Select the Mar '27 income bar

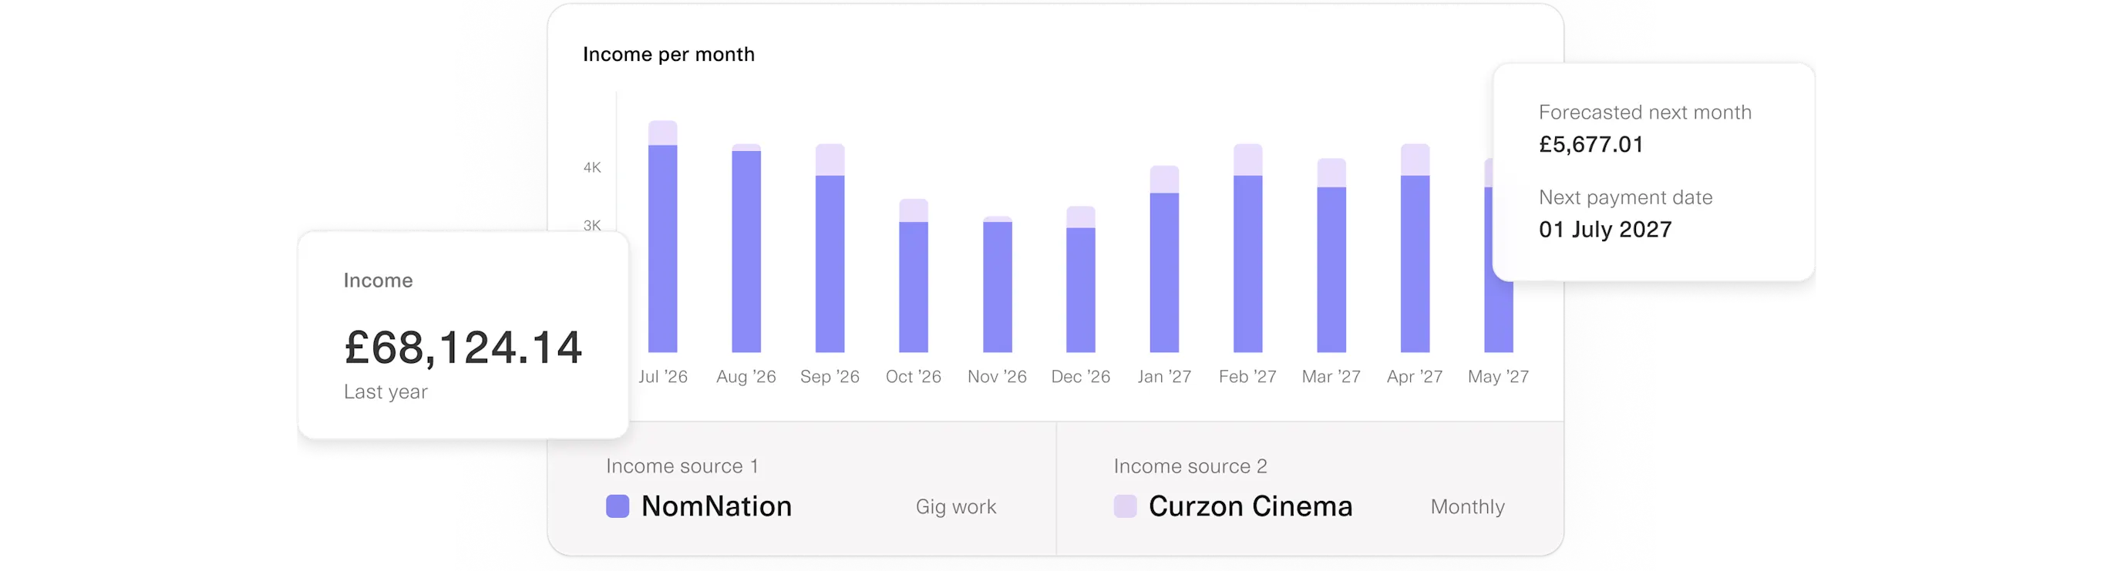pyautogui.click(x=1331, y=255)
